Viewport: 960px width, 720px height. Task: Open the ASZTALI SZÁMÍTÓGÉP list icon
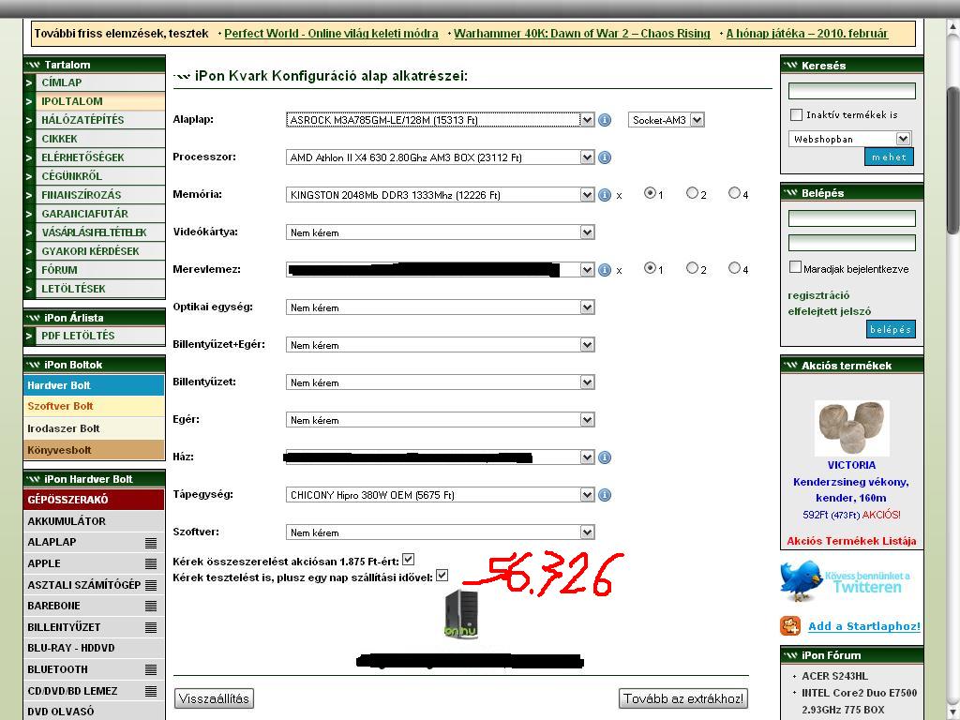[x=151, y=585]
